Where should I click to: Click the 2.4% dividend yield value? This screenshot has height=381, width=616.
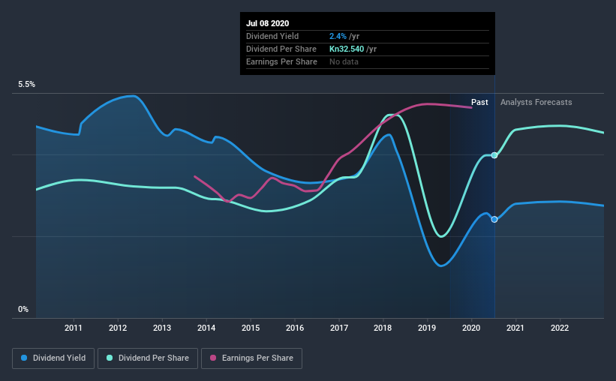pyautogui.click(x=338, y=36)
